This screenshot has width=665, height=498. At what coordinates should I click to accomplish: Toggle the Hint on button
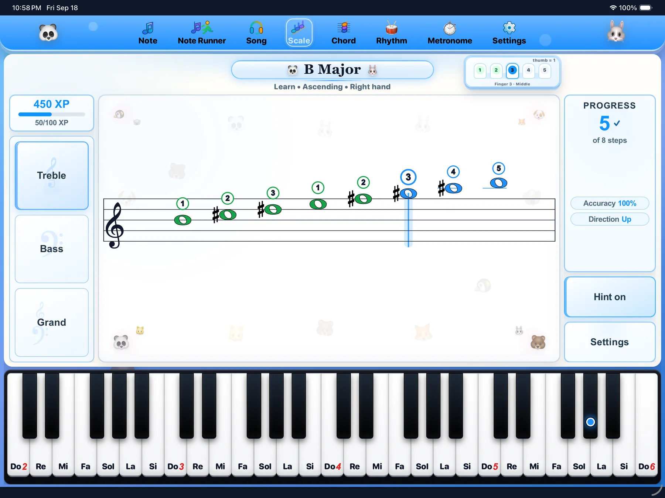(x=610, y=297)
